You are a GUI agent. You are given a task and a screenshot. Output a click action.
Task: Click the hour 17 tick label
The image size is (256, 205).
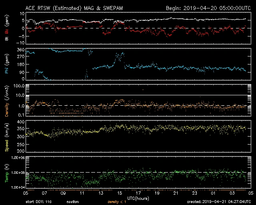138,193
